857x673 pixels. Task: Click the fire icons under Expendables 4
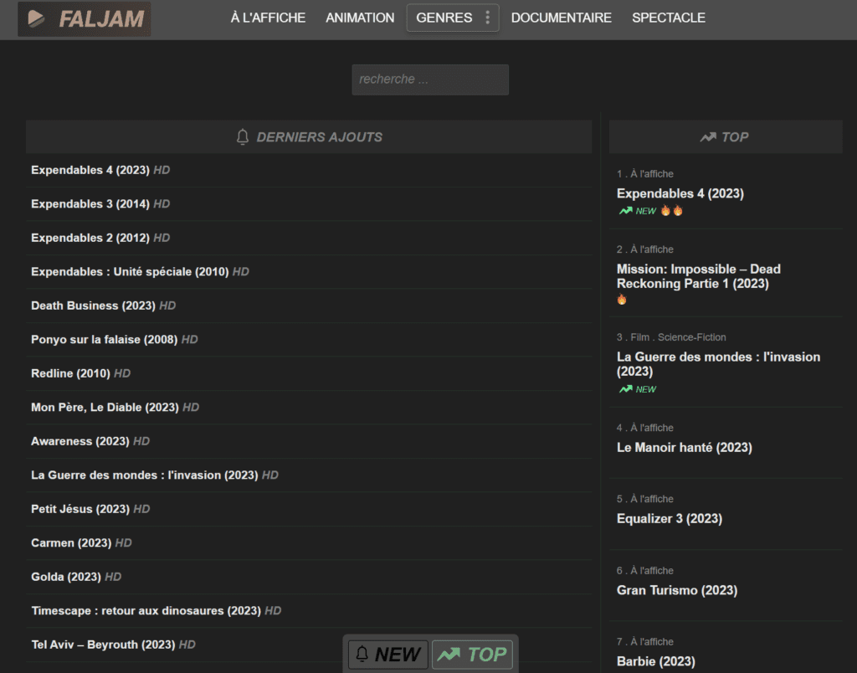coord(672,211)
